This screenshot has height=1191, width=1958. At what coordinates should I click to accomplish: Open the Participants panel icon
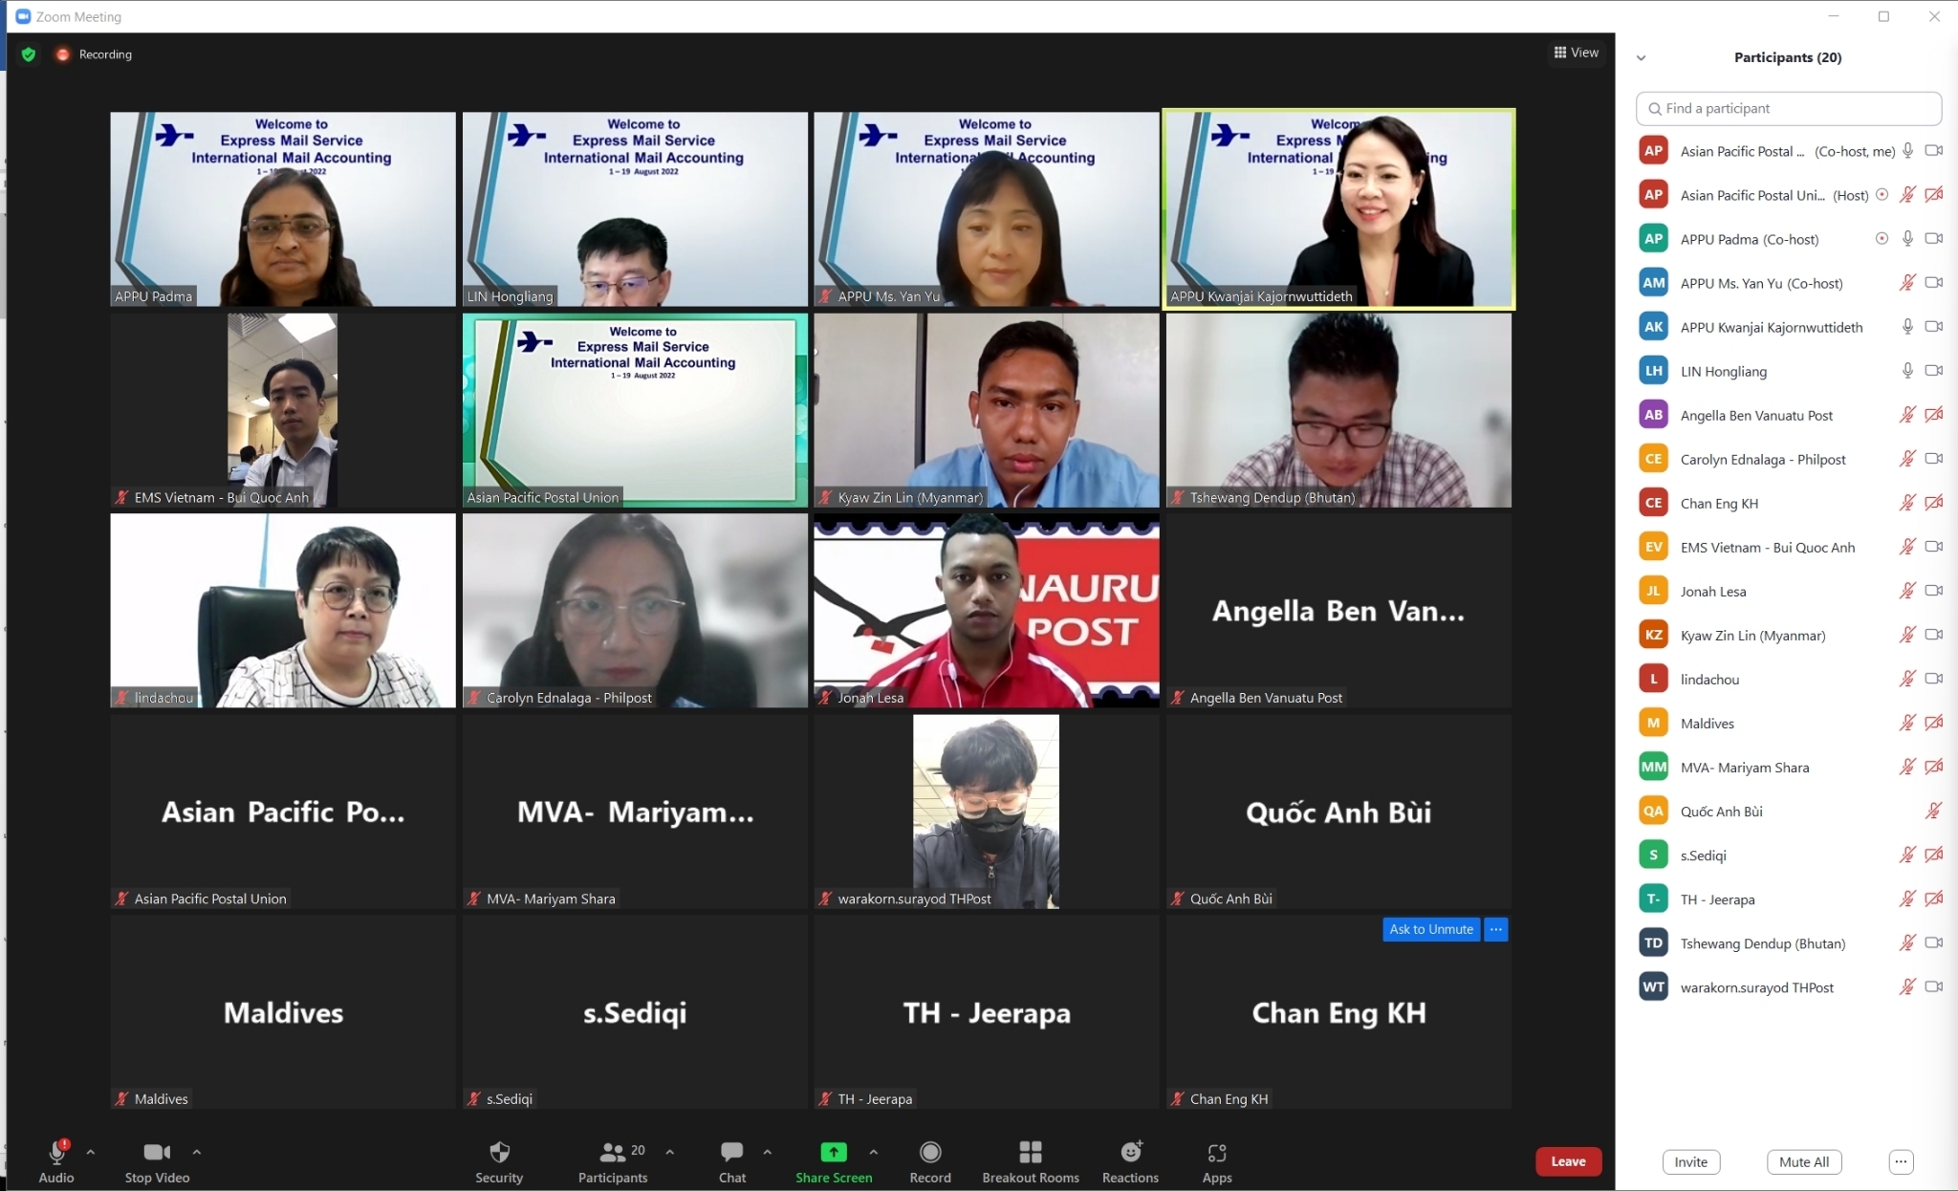612,1152
